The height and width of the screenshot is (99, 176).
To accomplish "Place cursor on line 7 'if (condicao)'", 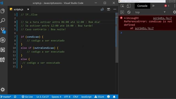I will click(x=32, y=37).
